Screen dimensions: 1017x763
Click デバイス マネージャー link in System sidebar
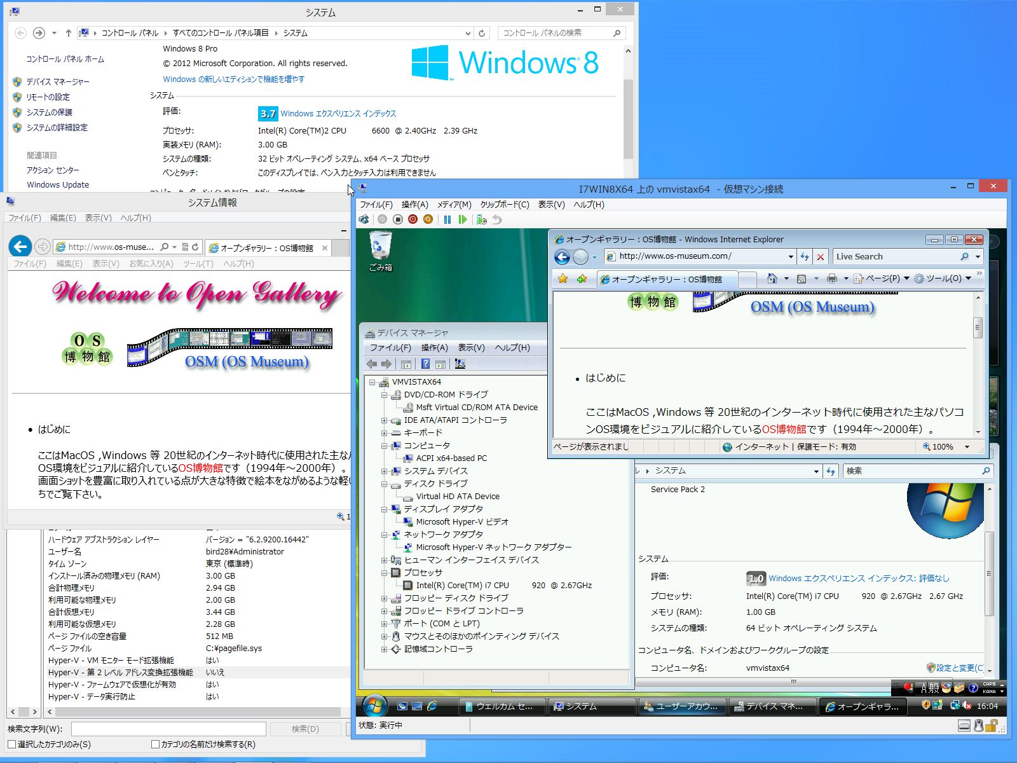coord(58,82)
